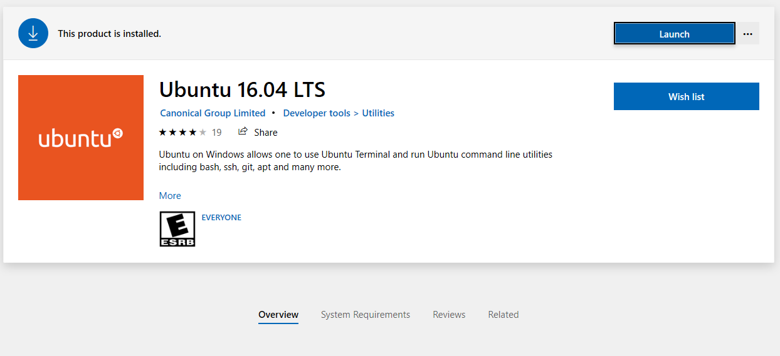This screenshot has width=780, height=356.
Task: Go to the Related tab
Action: pos(503,315)
